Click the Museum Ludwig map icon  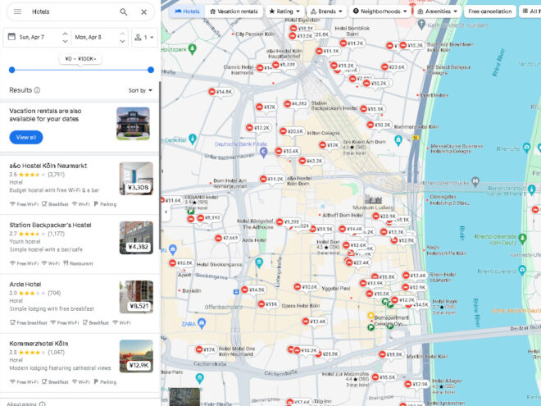(x=373, y=199)
